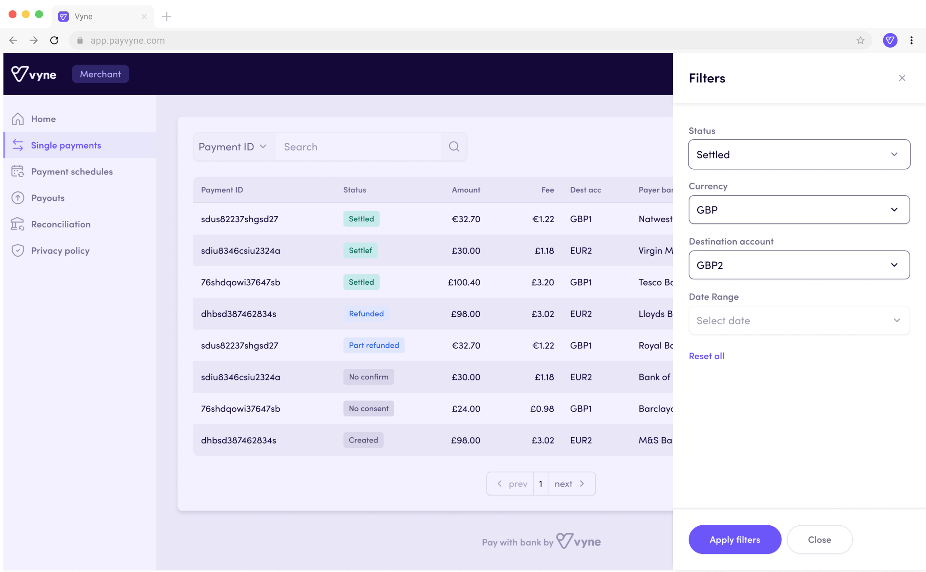
Task: Click the Vyne logo in header
Action: tap(34, 74)
